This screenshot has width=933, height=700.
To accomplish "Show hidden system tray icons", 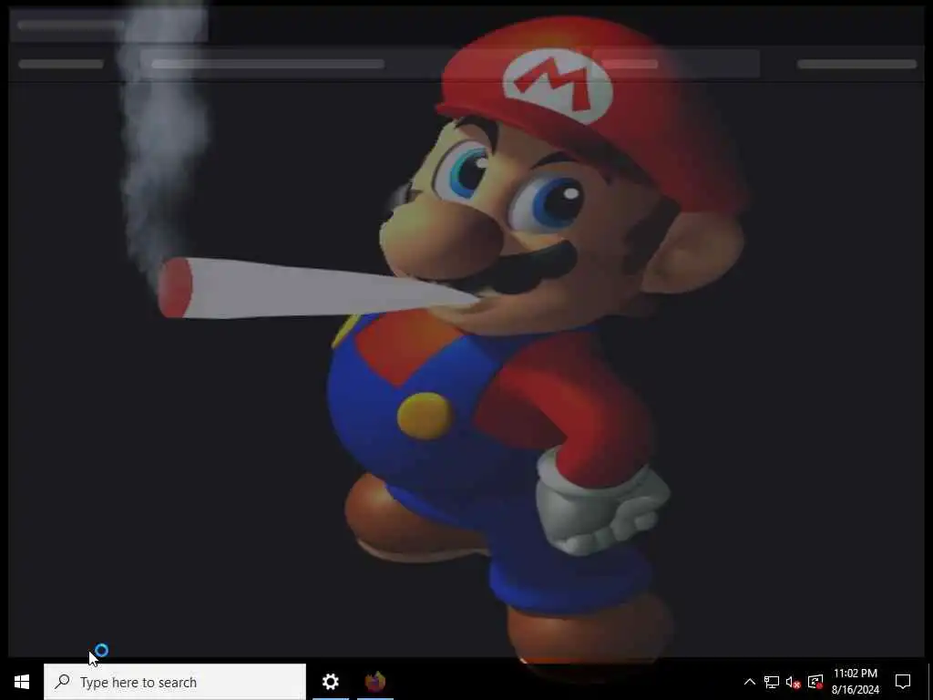I will coord(750,682).
